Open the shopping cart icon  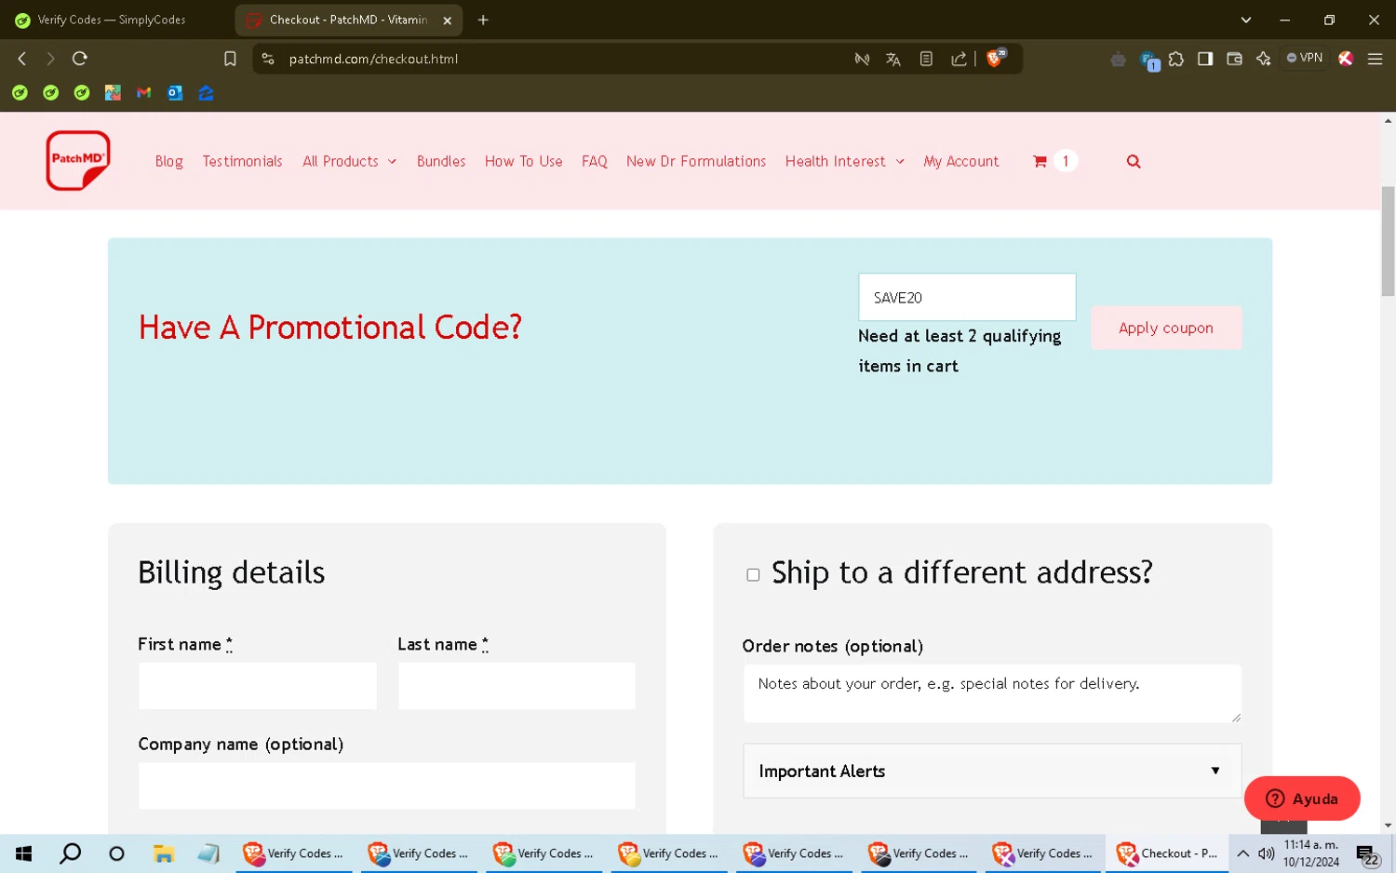(x=1040, y=161)
